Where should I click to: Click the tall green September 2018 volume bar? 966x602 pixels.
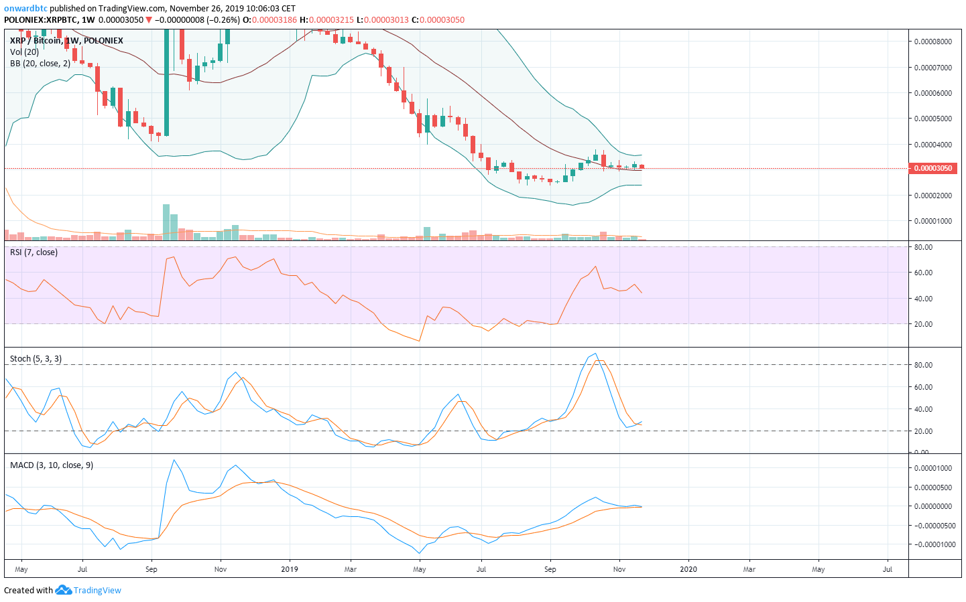coord(166,222)
